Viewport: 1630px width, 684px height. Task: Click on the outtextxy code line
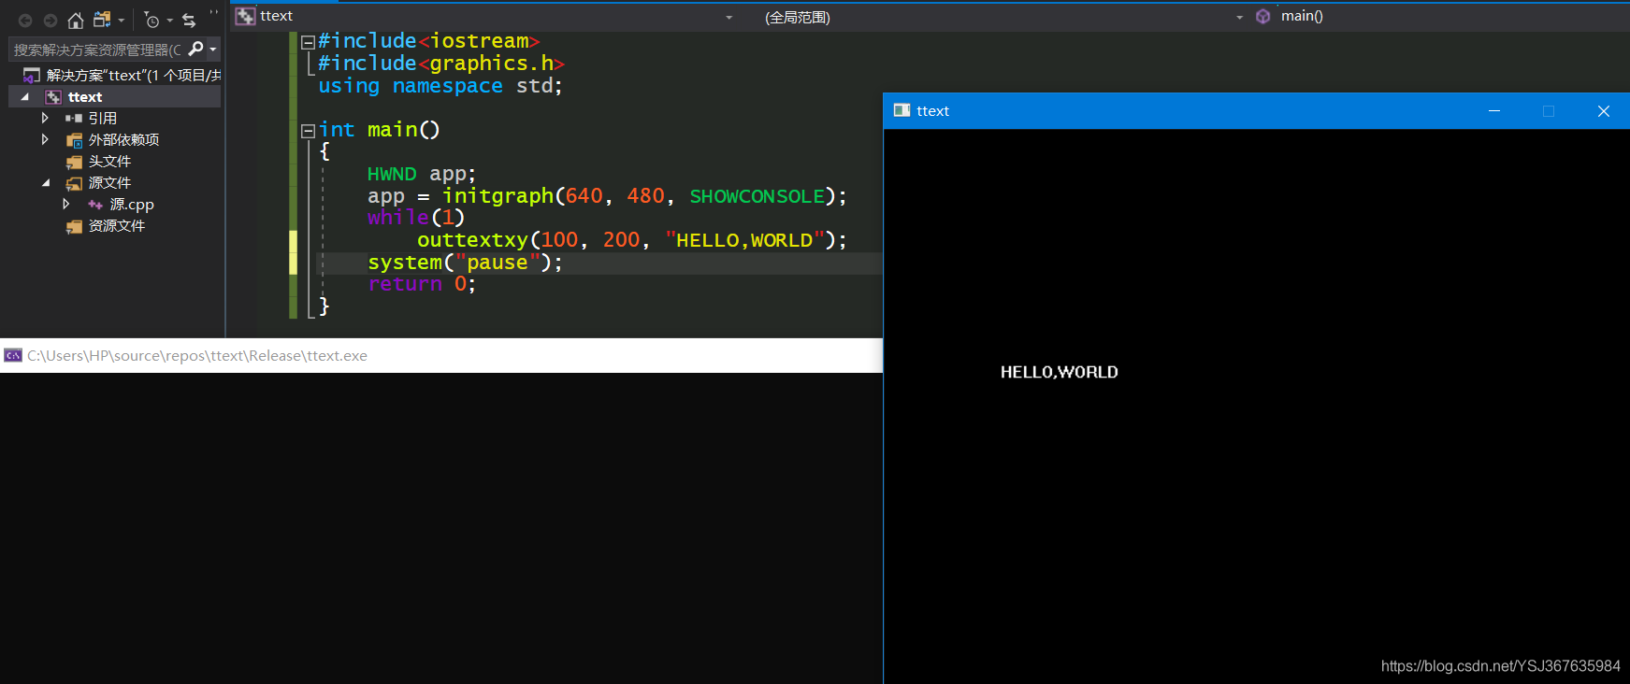point(632,240)
